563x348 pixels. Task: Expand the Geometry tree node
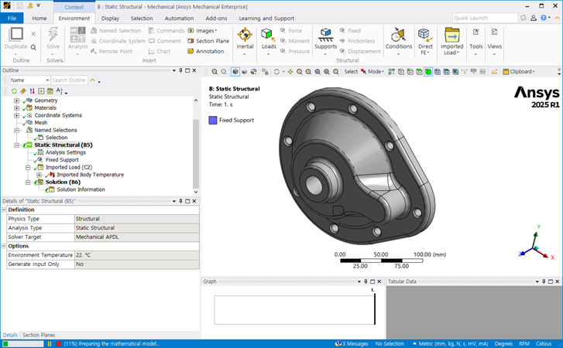(x=16, y=101)
